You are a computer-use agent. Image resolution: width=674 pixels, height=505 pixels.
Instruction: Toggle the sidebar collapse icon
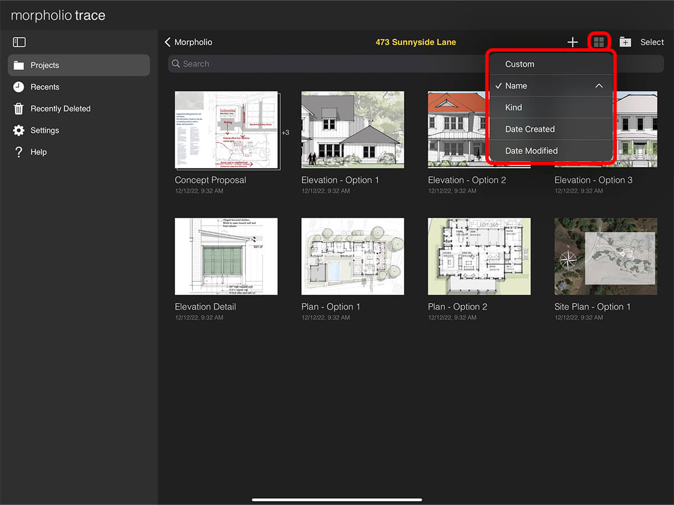click(19, 42)
